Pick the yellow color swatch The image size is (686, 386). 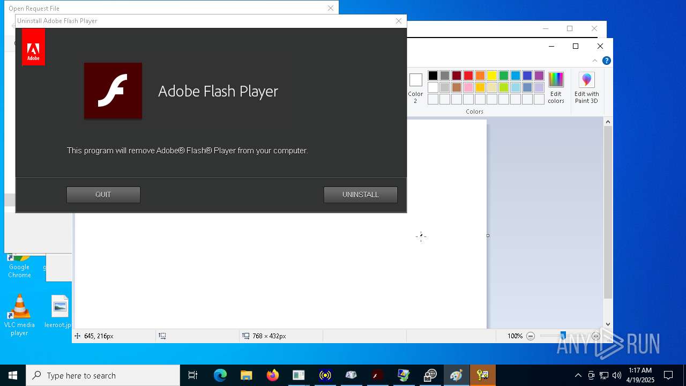[492, 76]
